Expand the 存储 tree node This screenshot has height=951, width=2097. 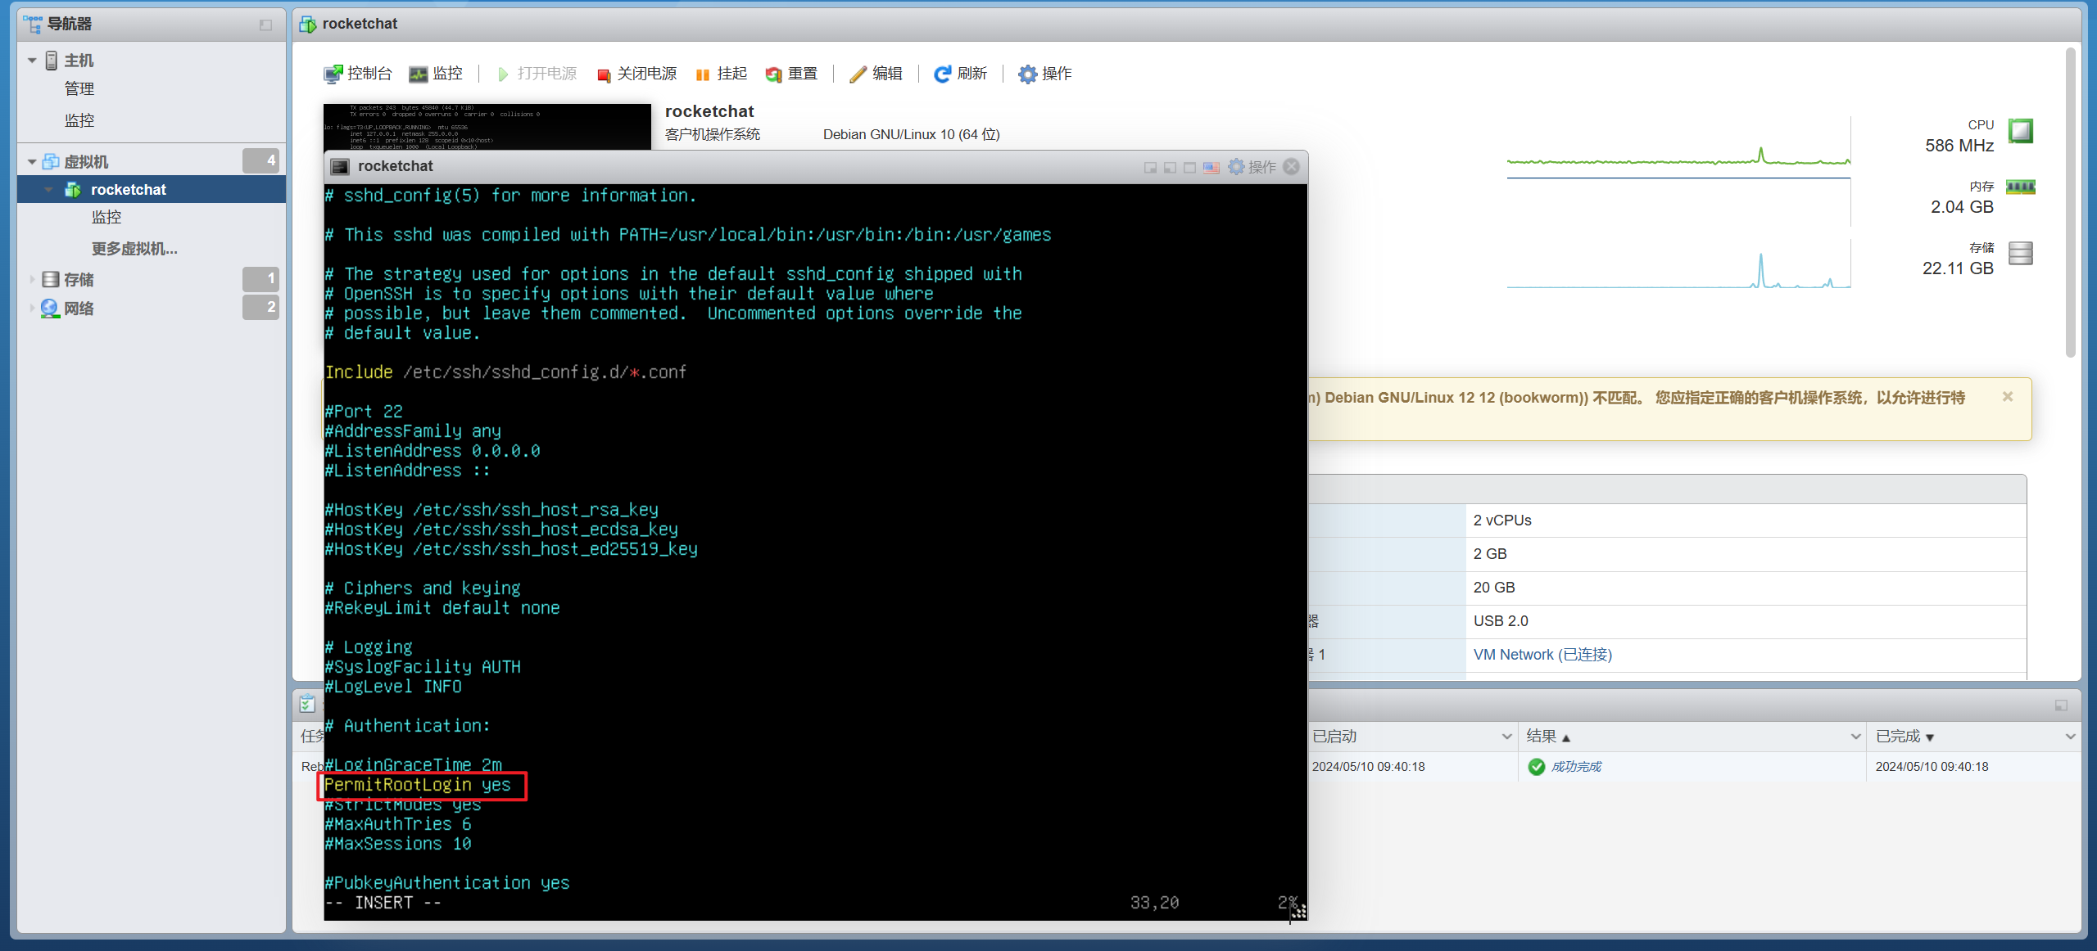(x=32, y=280)
